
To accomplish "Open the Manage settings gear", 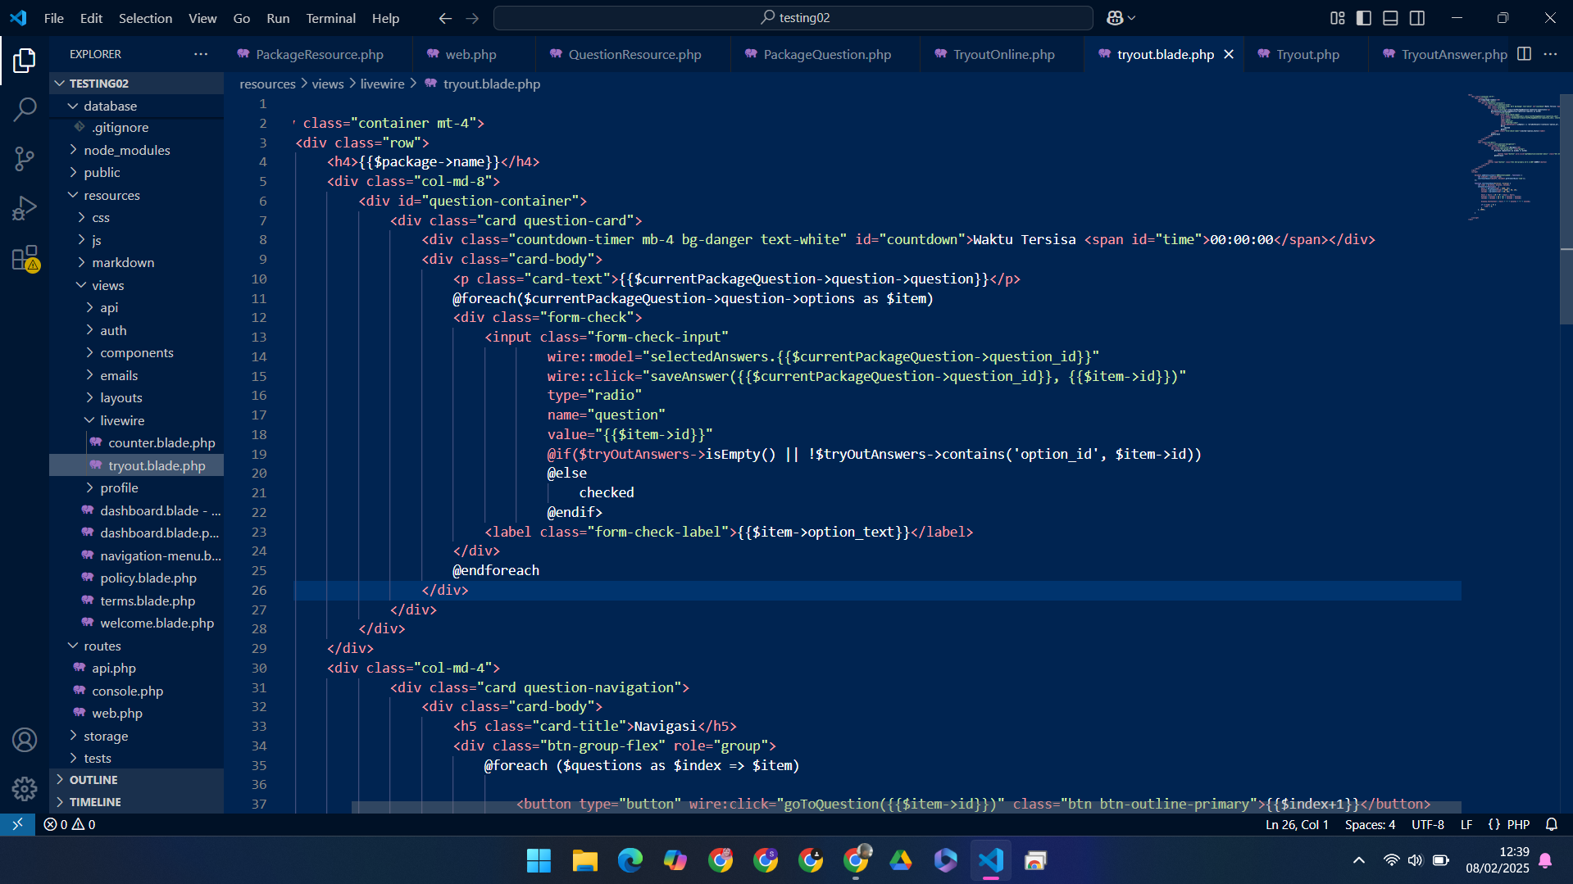I will click(25, 788).
